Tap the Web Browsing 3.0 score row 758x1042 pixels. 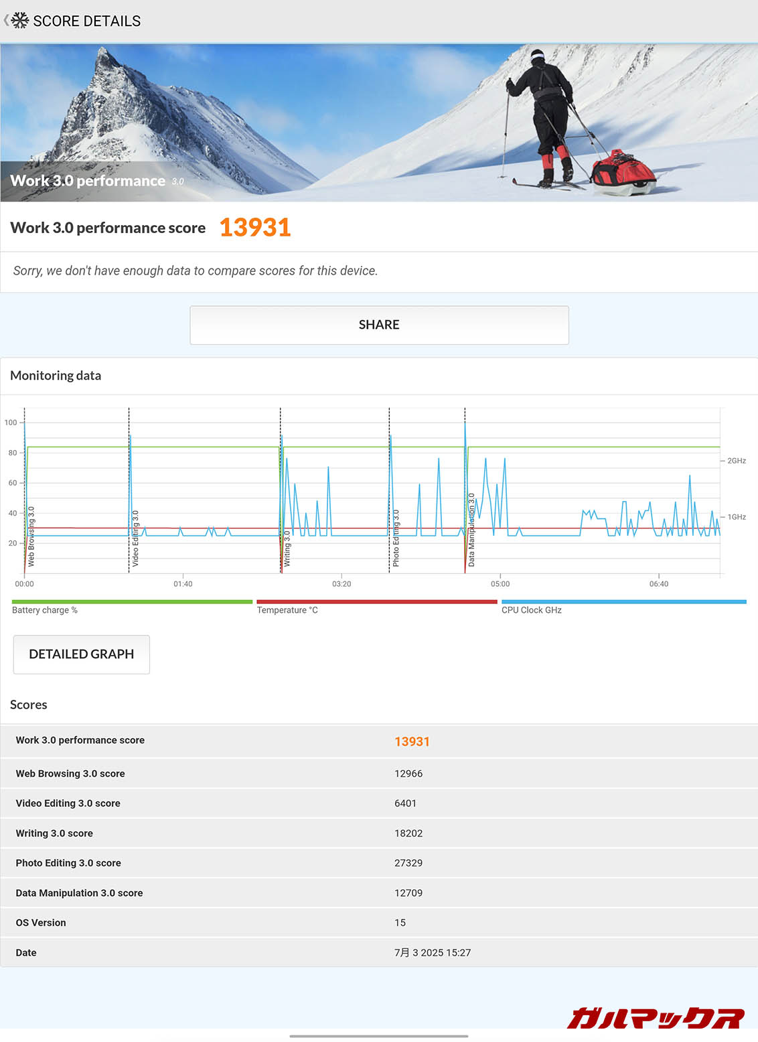(379, 773)
